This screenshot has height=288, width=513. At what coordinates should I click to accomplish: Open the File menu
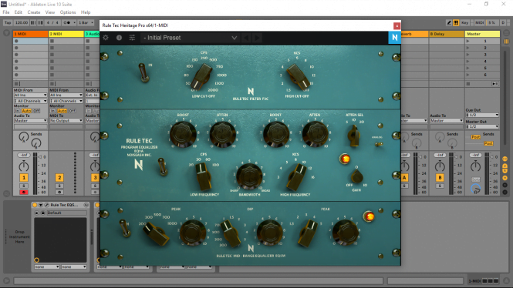[6, 12]
